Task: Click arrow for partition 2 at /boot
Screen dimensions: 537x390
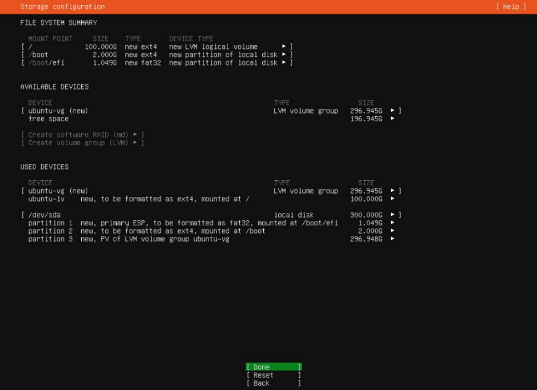Action: pos(393,231)
